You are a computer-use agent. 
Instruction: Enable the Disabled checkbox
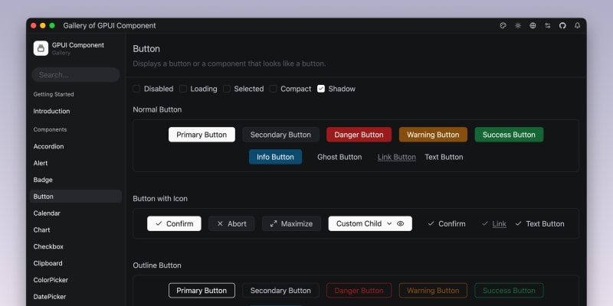136,89
